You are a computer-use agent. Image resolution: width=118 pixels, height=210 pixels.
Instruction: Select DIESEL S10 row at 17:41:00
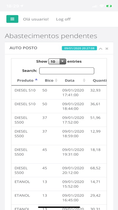(59, 93)
